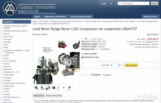Decrease quantity with minus button
The width and height of the screenshot is (161, 103).
[123, 65]
